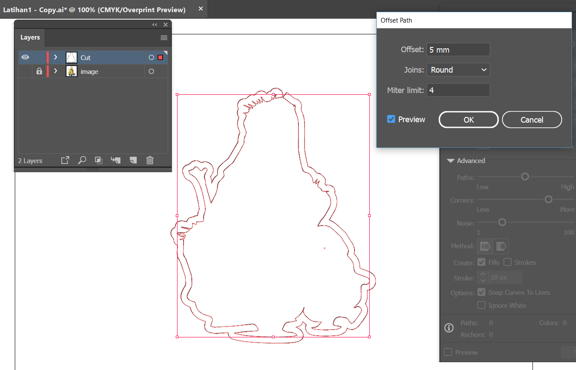Collapse the Advanced section in Image Trace

450,160
